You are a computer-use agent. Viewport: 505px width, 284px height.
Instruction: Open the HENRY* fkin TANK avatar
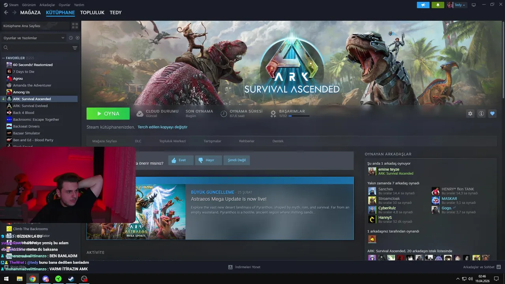(436, 191)
